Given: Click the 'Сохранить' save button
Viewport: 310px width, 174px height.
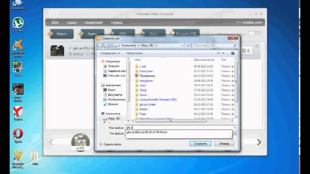Looking at the screenshot, I should 200,144.
